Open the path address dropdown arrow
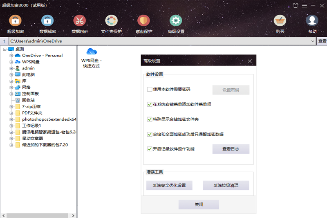Viewport: 327px width, 218px height. [x=313, y=41]
